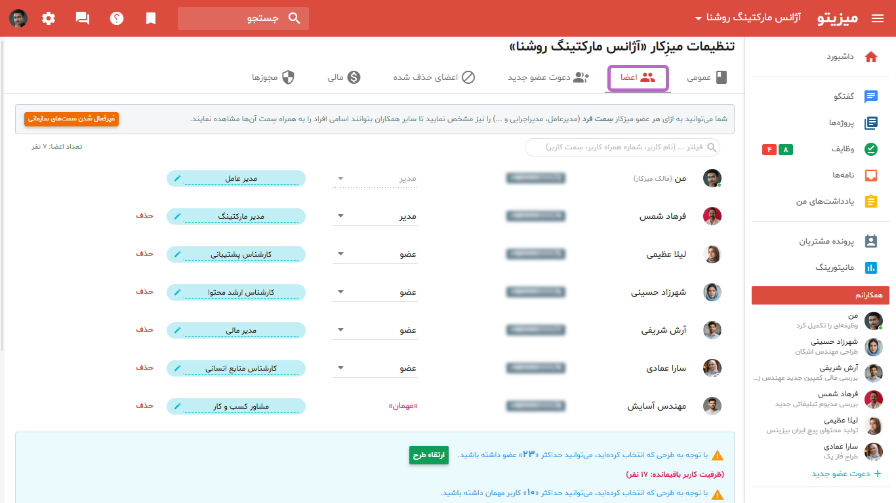Click the مدیر مارکتینگ job title field
The image size is (896, 503).
236,216
